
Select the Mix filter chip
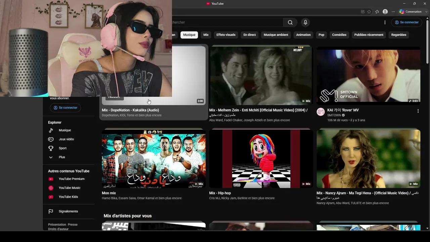pyautogui.click(x=206, y=35)
